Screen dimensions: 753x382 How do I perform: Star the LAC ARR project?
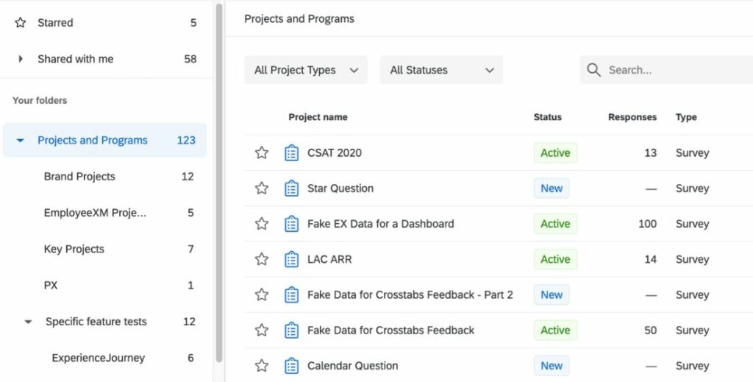click(x=262, y=260)
